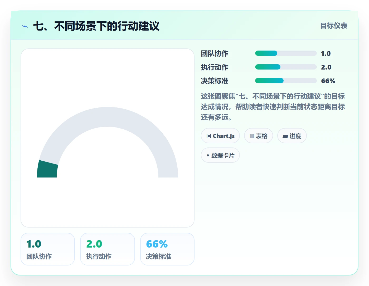Click the 执行动作 progress bar

click(x=286, y=67)
